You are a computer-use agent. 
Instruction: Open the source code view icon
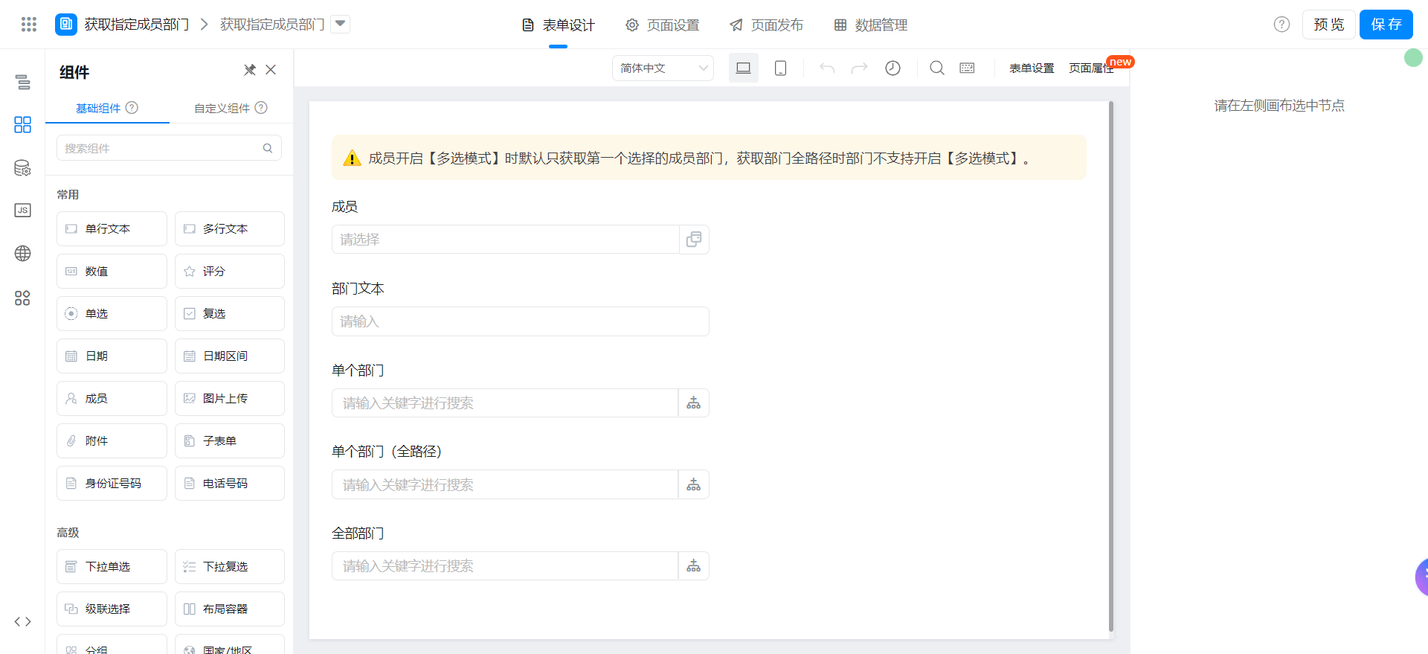point(23,621)
